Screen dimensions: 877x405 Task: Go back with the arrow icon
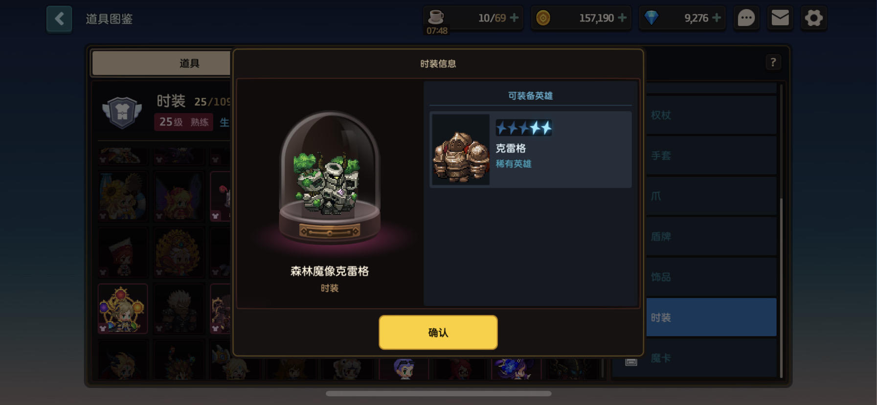click(x=59, y=19)
